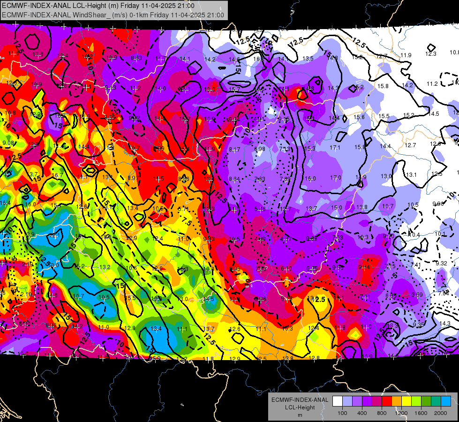Click the '7.09' wind shear value

pyautogui.click(x=285, y=179)
